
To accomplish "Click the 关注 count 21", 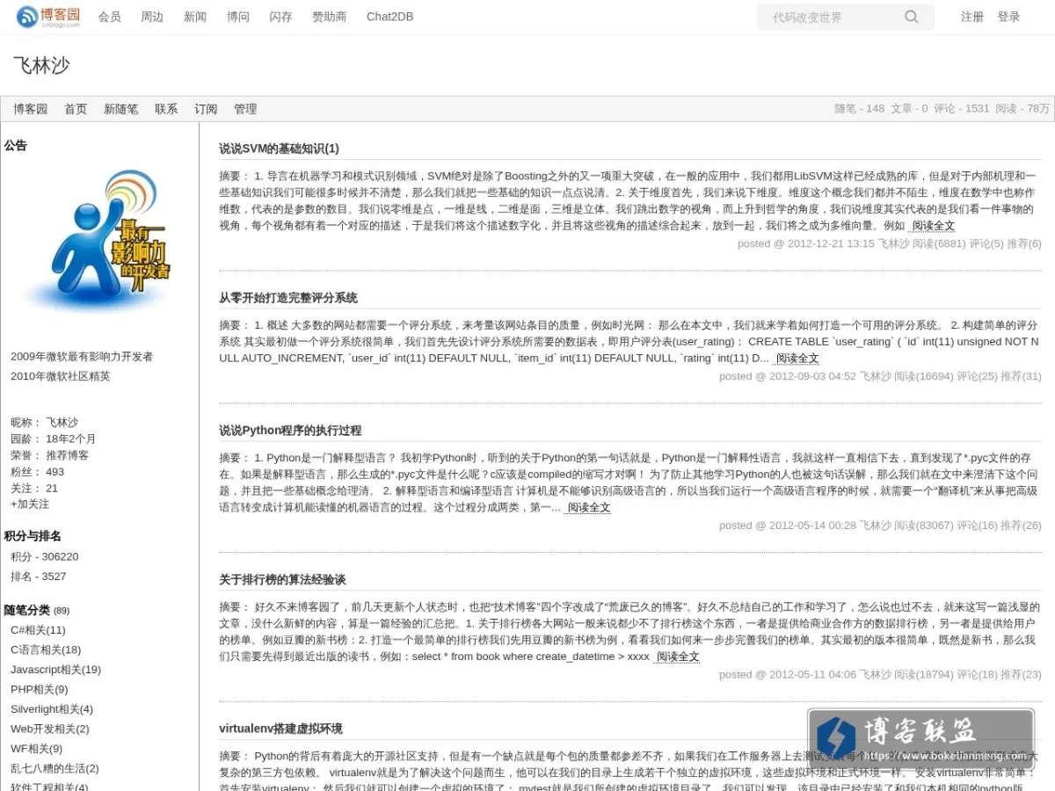I will pos(52,489).
